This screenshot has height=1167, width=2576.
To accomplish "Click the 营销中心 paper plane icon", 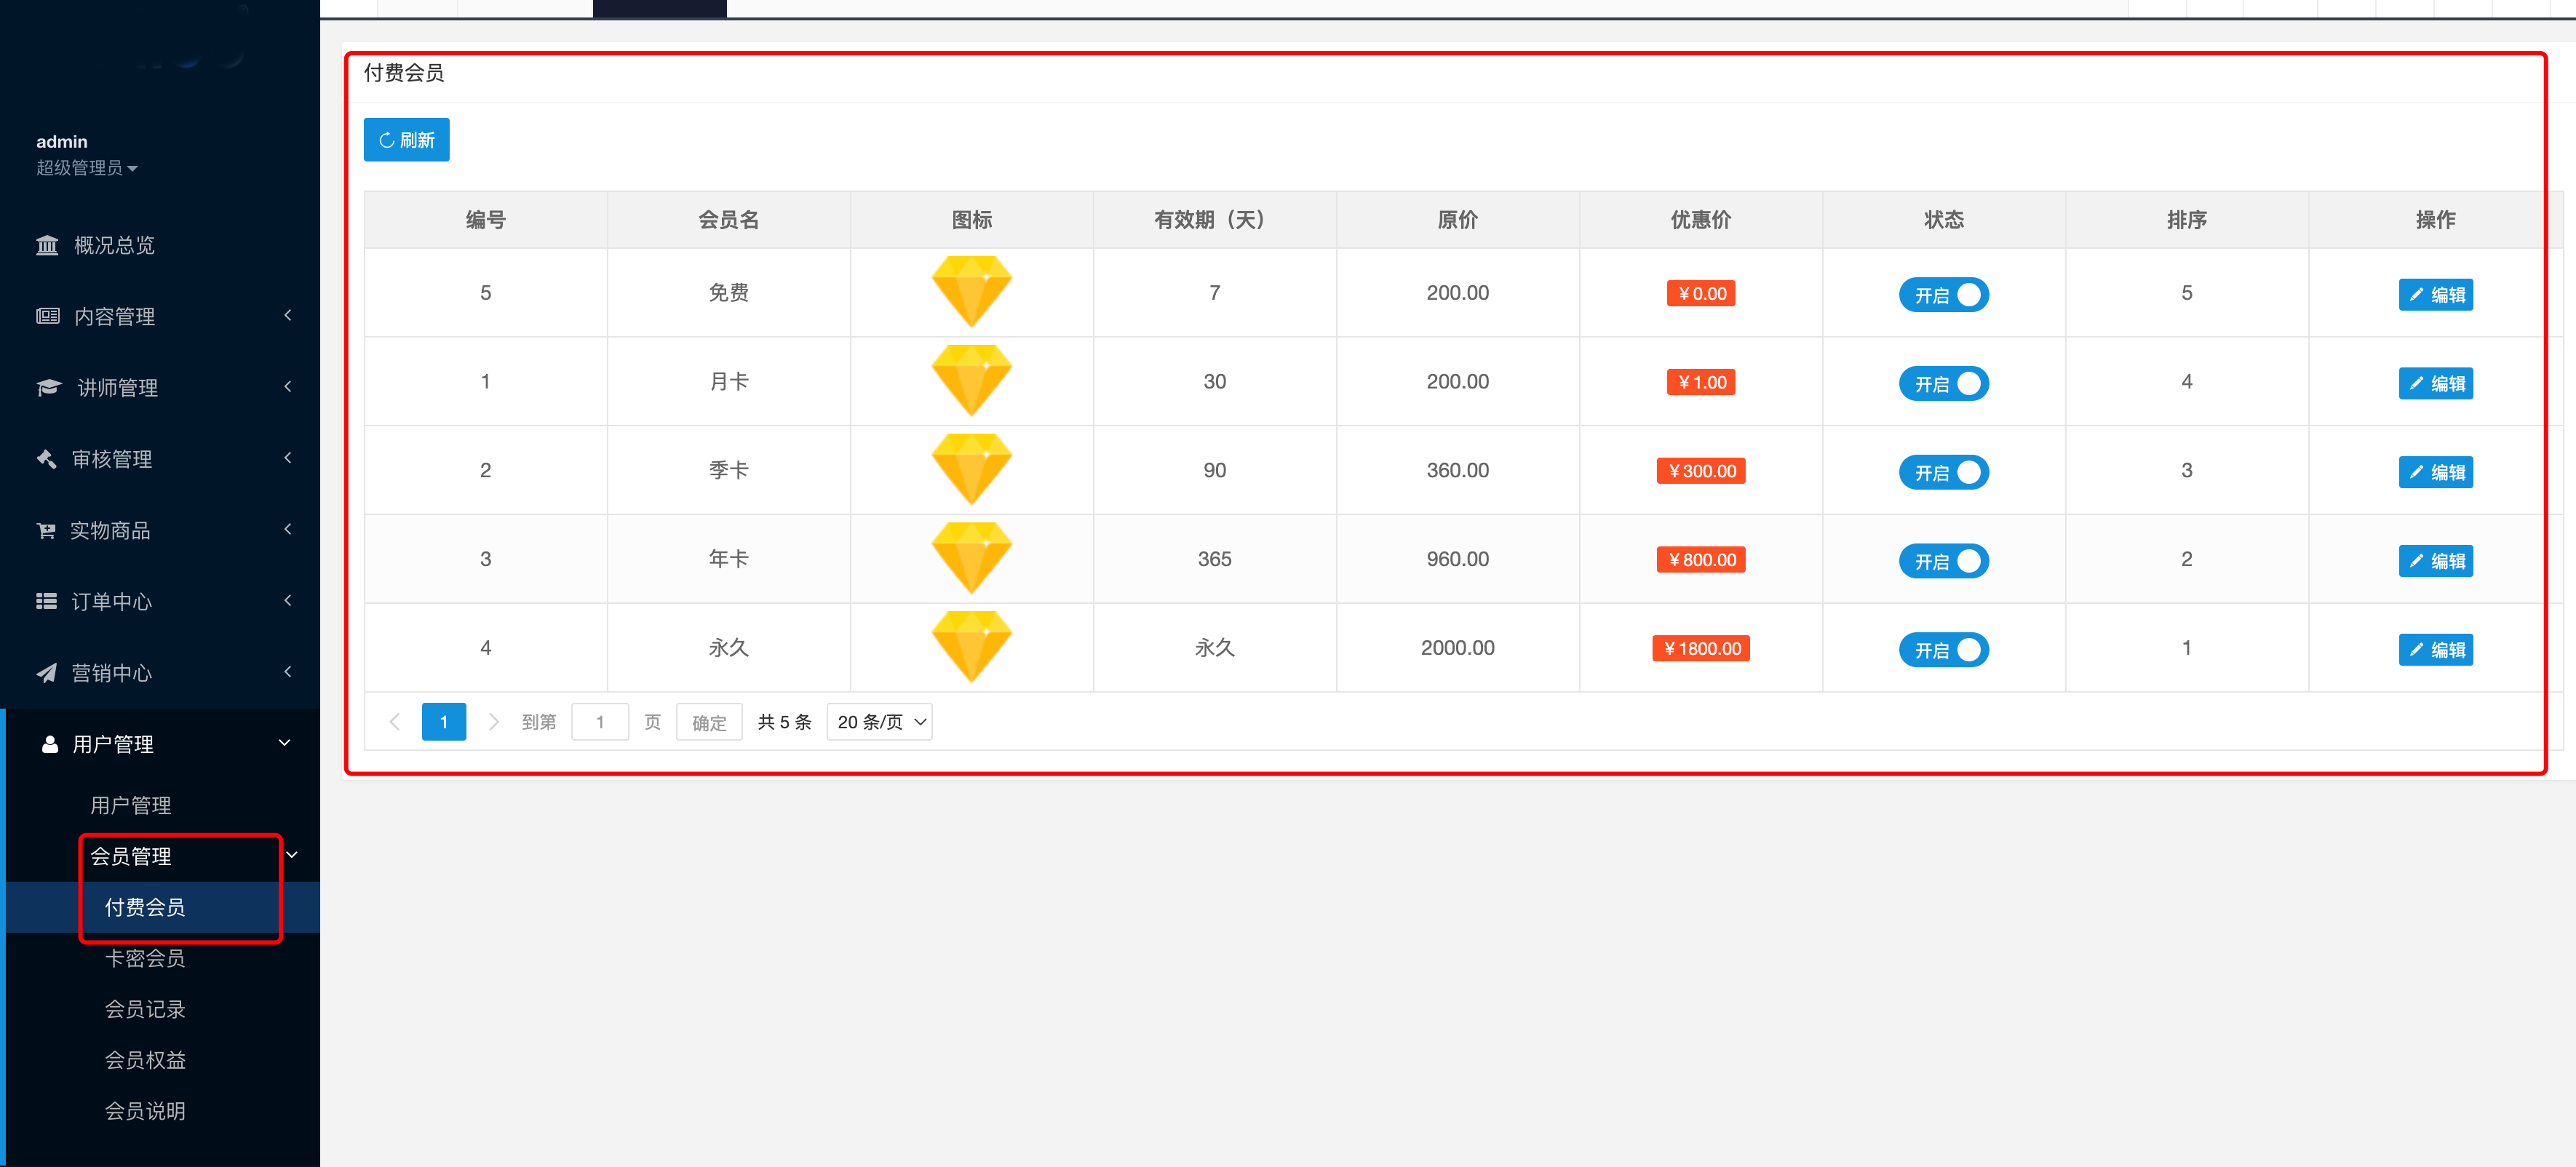I will coord(46,673).
